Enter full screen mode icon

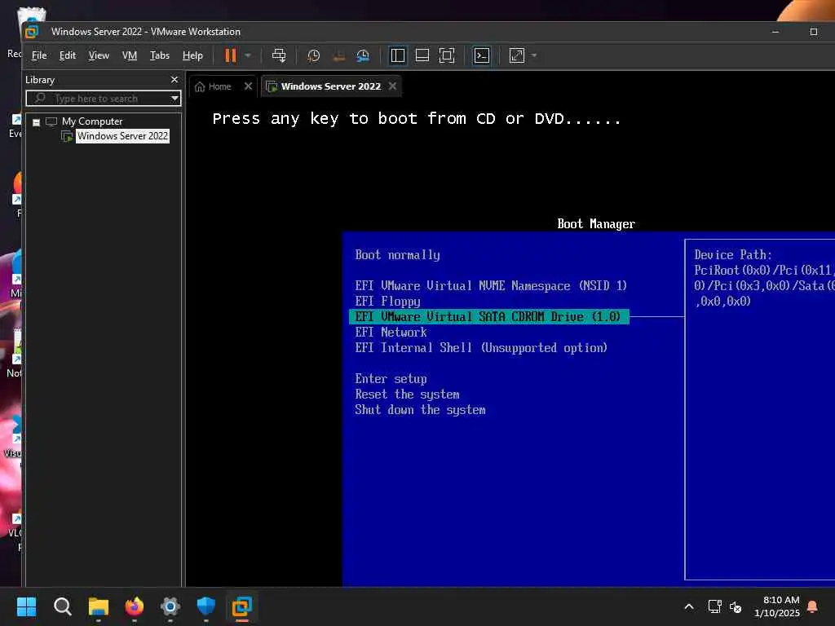point(447,55)
